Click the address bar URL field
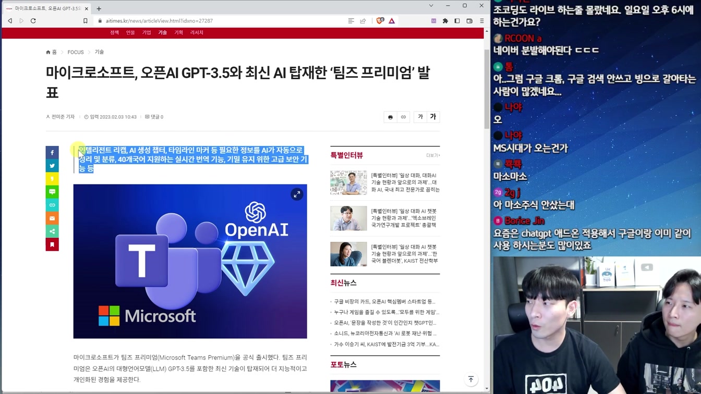Viewport: 701px width, 394px height. 219,21
